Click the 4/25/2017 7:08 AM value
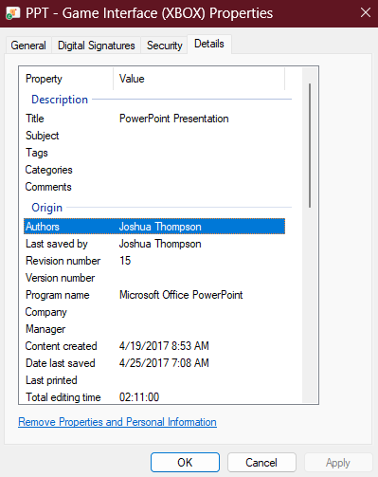Screen dimensions: 378x477 (164, 363)
